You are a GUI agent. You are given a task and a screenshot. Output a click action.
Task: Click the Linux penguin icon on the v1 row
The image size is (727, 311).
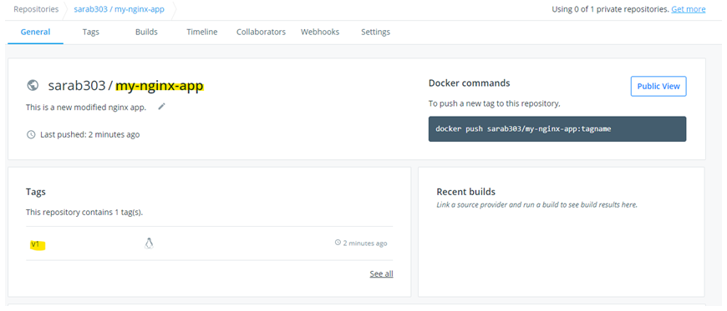pos(149,243)
